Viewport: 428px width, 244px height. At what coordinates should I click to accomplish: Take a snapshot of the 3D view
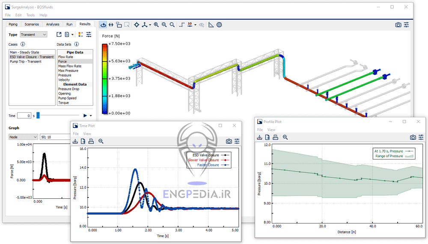pos(398,25)
